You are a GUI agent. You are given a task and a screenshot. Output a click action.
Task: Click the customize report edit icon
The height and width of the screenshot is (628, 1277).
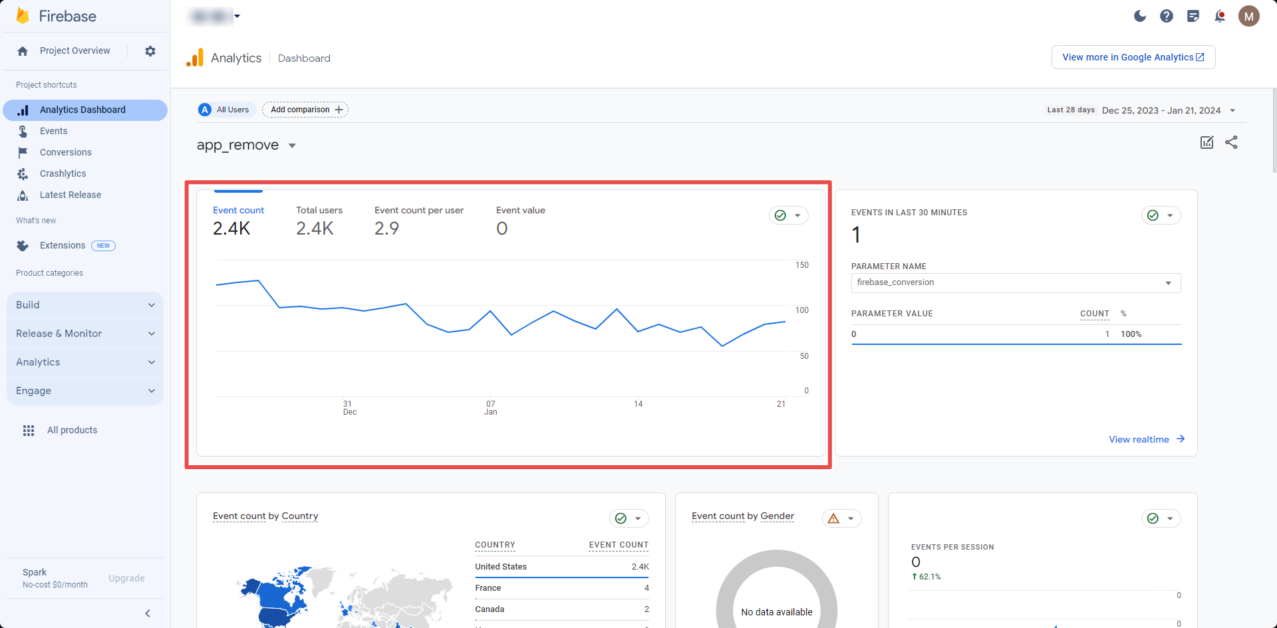click(x=1207, y=142)
